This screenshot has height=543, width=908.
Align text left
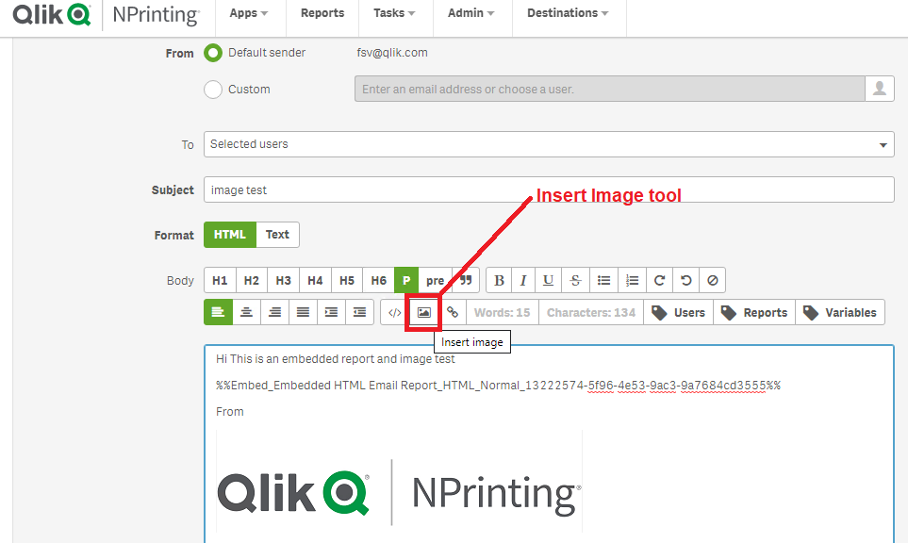(x=218, y=312)
